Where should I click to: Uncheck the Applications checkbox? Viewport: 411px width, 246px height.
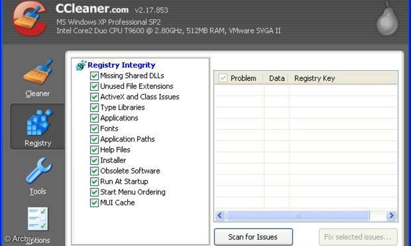click(x=94, y=118)
